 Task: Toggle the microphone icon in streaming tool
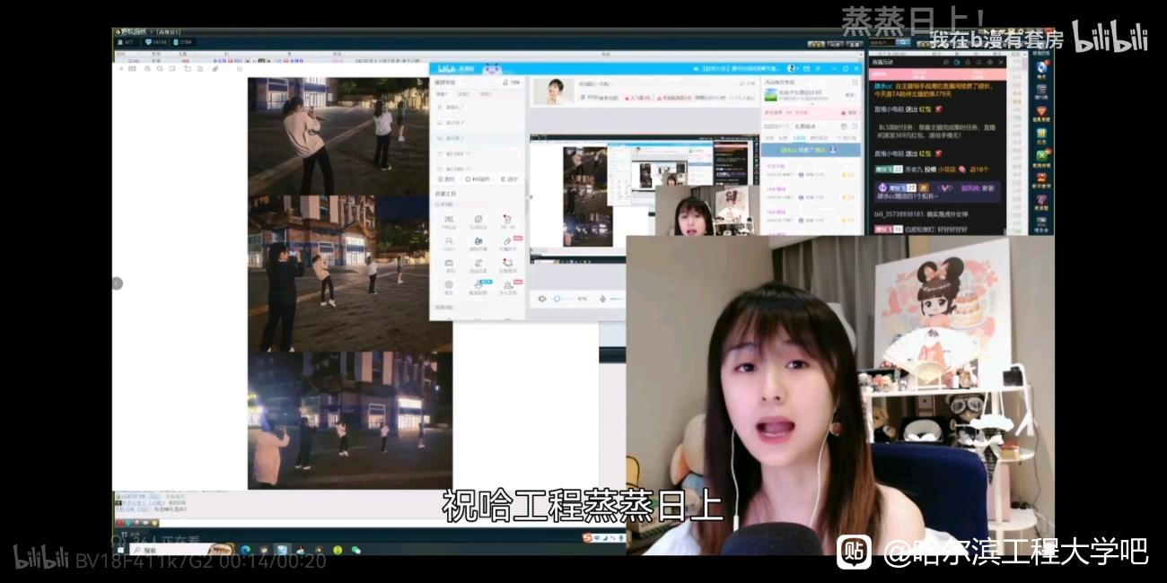[603, 299]
